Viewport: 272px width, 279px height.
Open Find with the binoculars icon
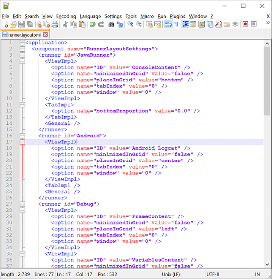point(111,24)
